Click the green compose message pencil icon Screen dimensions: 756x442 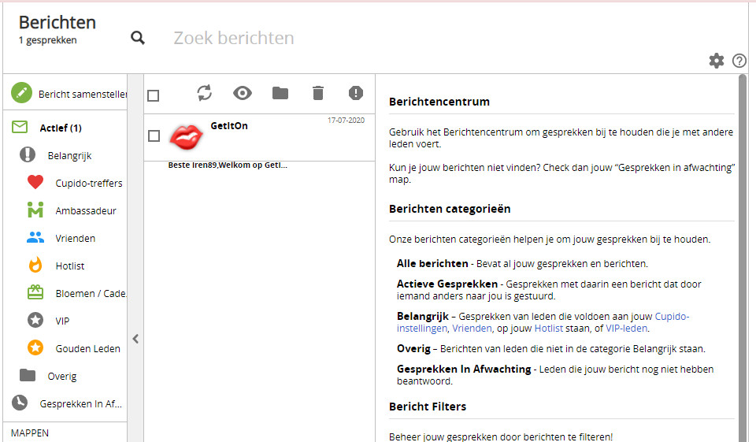22,94
